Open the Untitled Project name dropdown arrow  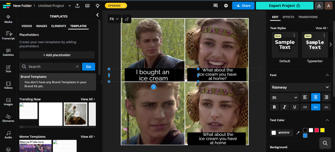(x=69, y=5)
